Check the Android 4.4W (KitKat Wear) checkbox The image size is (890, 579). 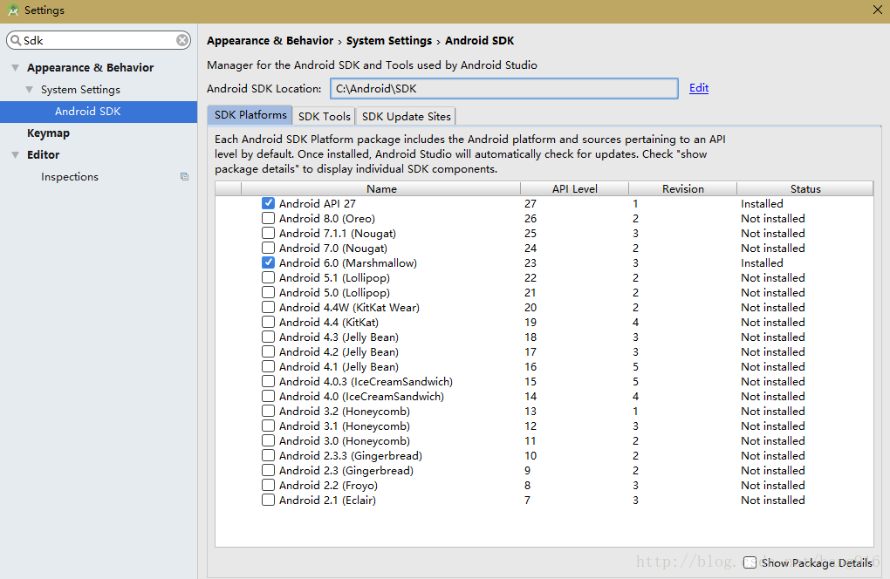click(x=268, y=307)
